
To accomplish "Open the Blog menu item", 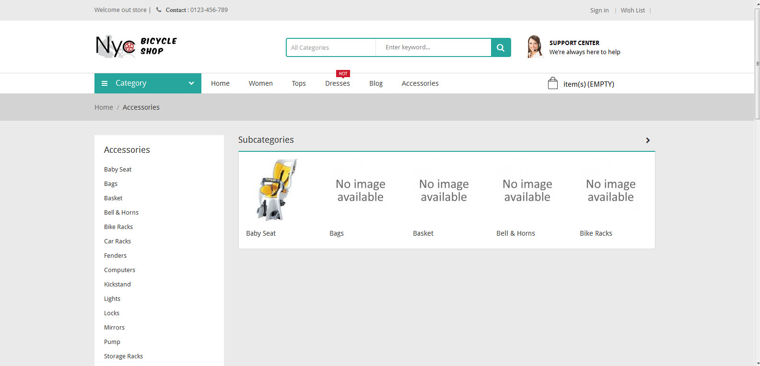I will click(x=376, y=83).
